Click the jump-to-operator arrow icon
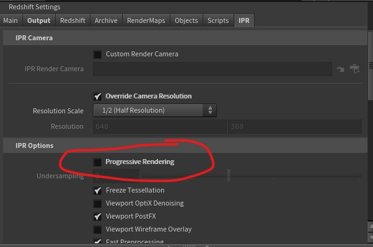The image size is (373, 247). [x=340, y=69]
